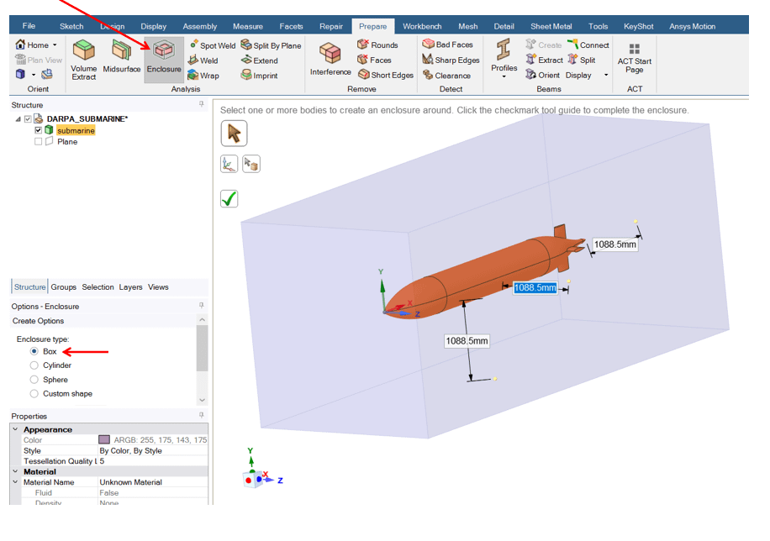The image size is (770, 541).
Task: Uncheck the submarine body checkbox
Action: (x=39, y=131)
